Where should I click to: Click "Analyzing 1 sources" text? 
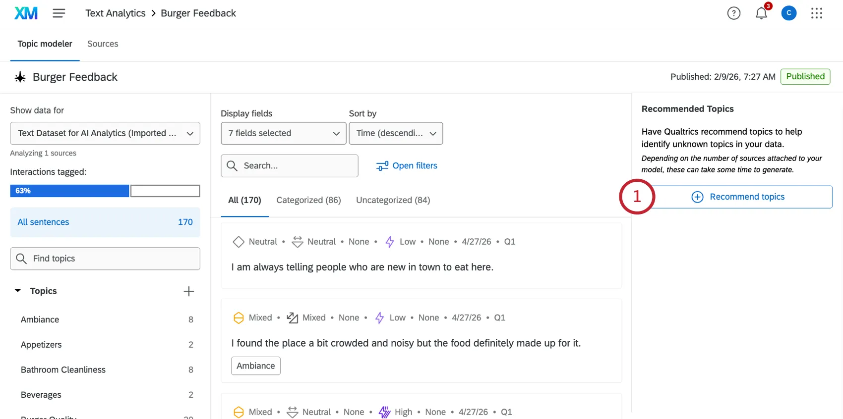(x=43, y=154)
